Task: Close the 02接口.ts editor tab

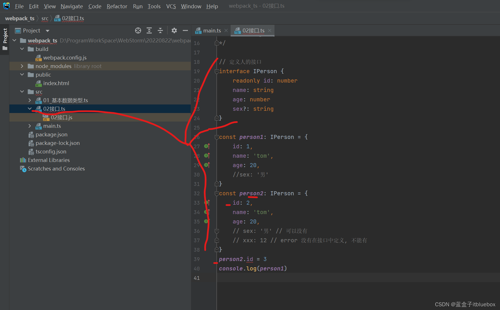Action: tap(270, 30)
